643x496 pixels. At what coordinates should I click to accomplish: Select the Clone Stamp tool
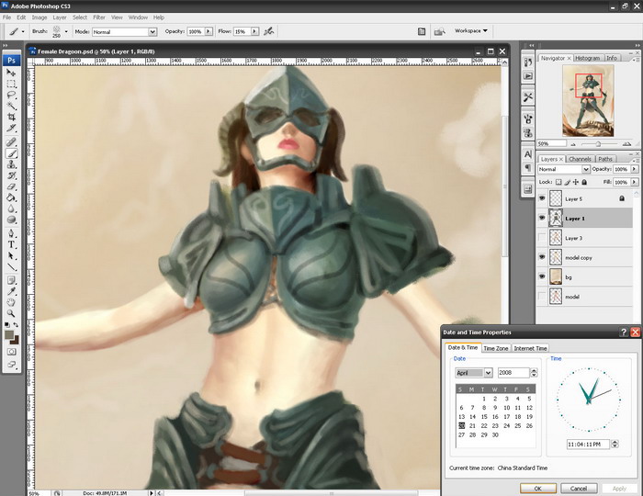pos(11,164)
